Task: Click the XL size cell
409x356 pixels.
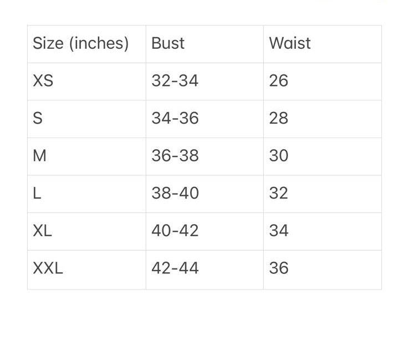Action: 42,231
